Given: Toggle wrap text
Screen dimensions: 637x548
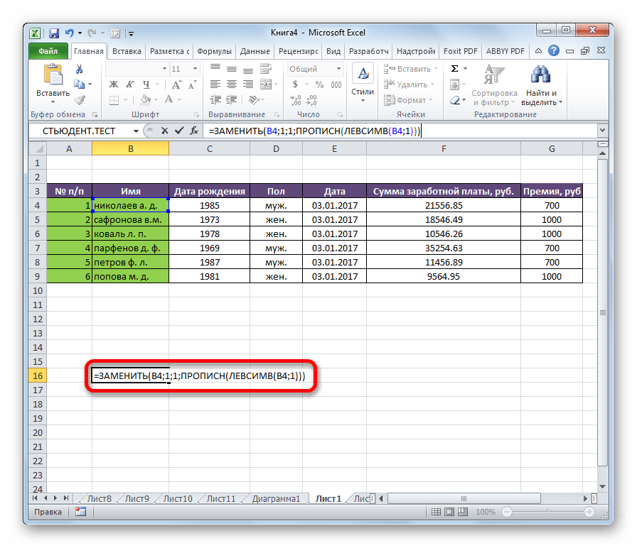Looking at the screenshot, I should coord(266,69).
